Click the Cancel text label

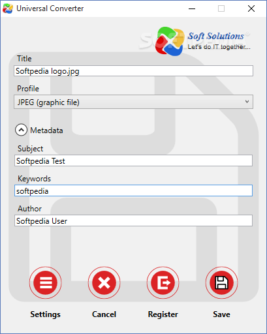pyautogui.click(x=104, y=314)
